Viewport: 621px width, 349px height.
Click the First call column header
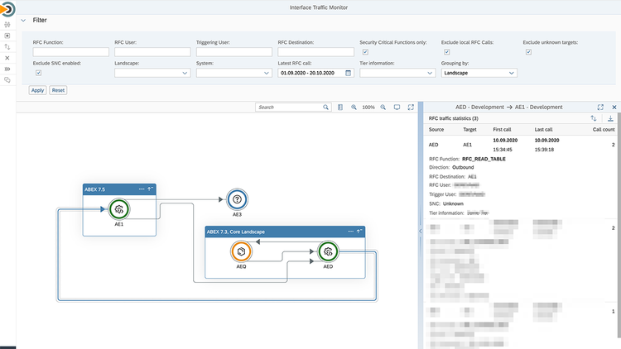pyautogui.click(x=502, y=129)
